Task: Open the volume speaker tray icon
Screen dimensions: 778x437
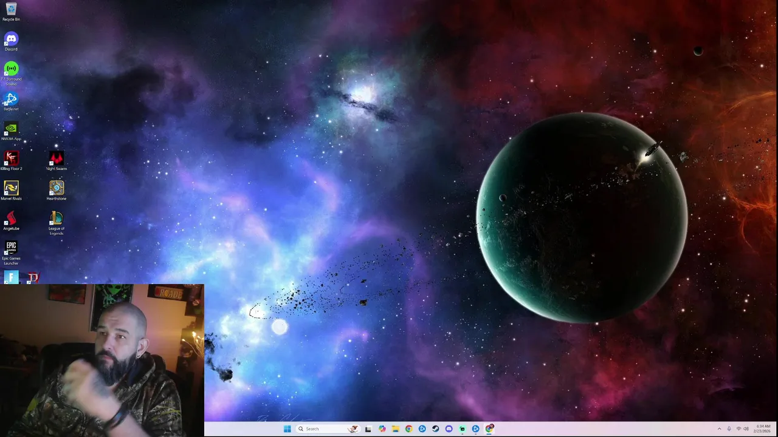Action: point(746,429)
